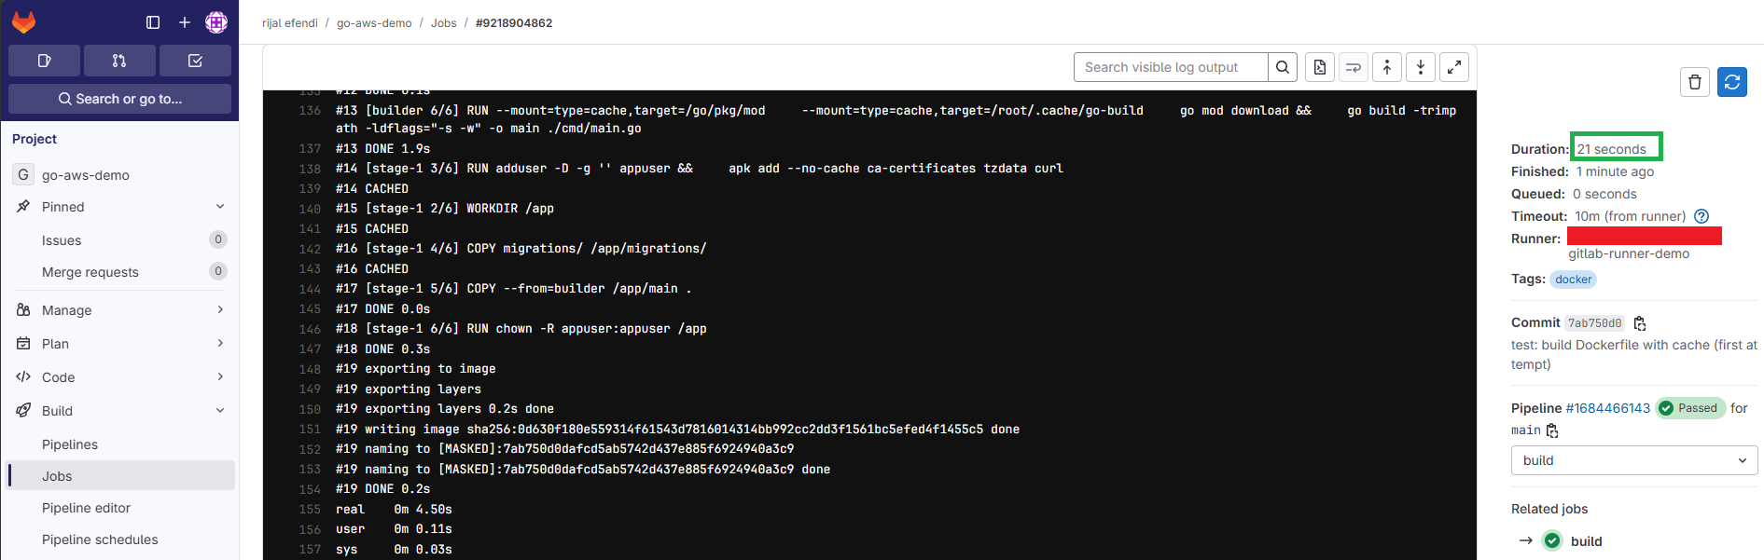
Task: Toggle line wrapping in log viewer
Action: coord(1353,67)
